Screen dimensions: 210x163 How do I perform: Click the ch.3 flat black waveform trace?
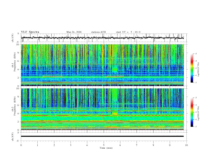[102, 136]
